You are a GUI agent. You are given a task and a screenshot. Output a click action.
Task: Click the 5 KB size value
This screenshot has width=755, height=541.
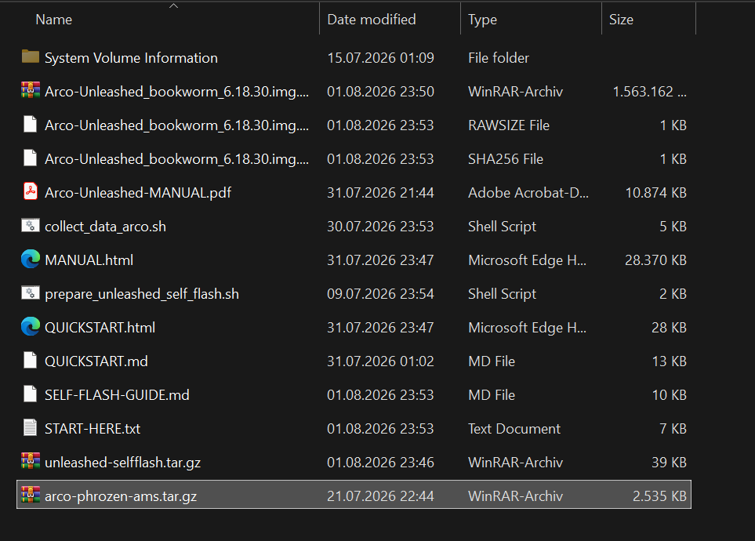pos(673,227)
